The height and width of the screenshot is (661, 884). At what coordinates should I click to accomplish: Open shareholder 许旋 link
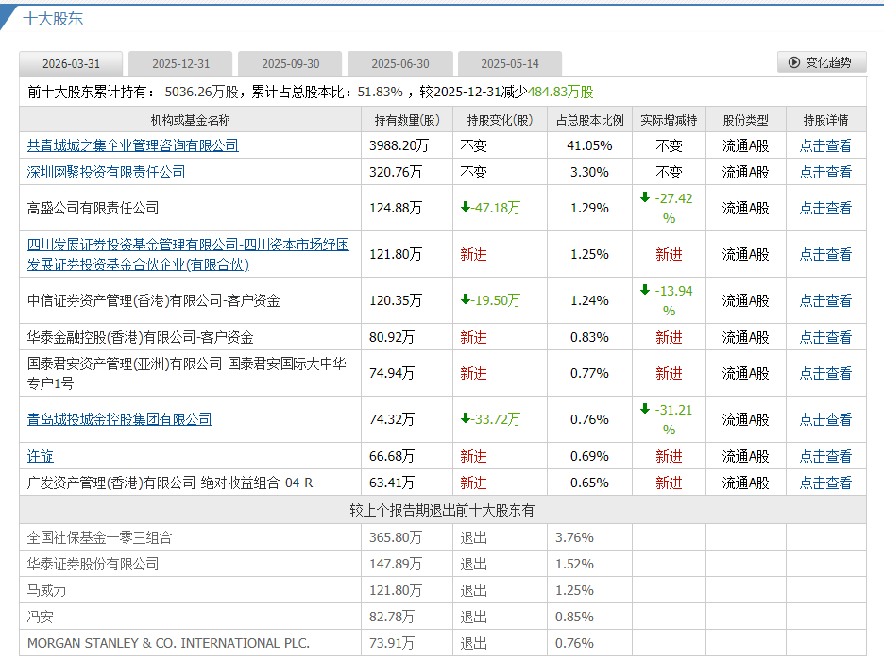click(41, 456)
